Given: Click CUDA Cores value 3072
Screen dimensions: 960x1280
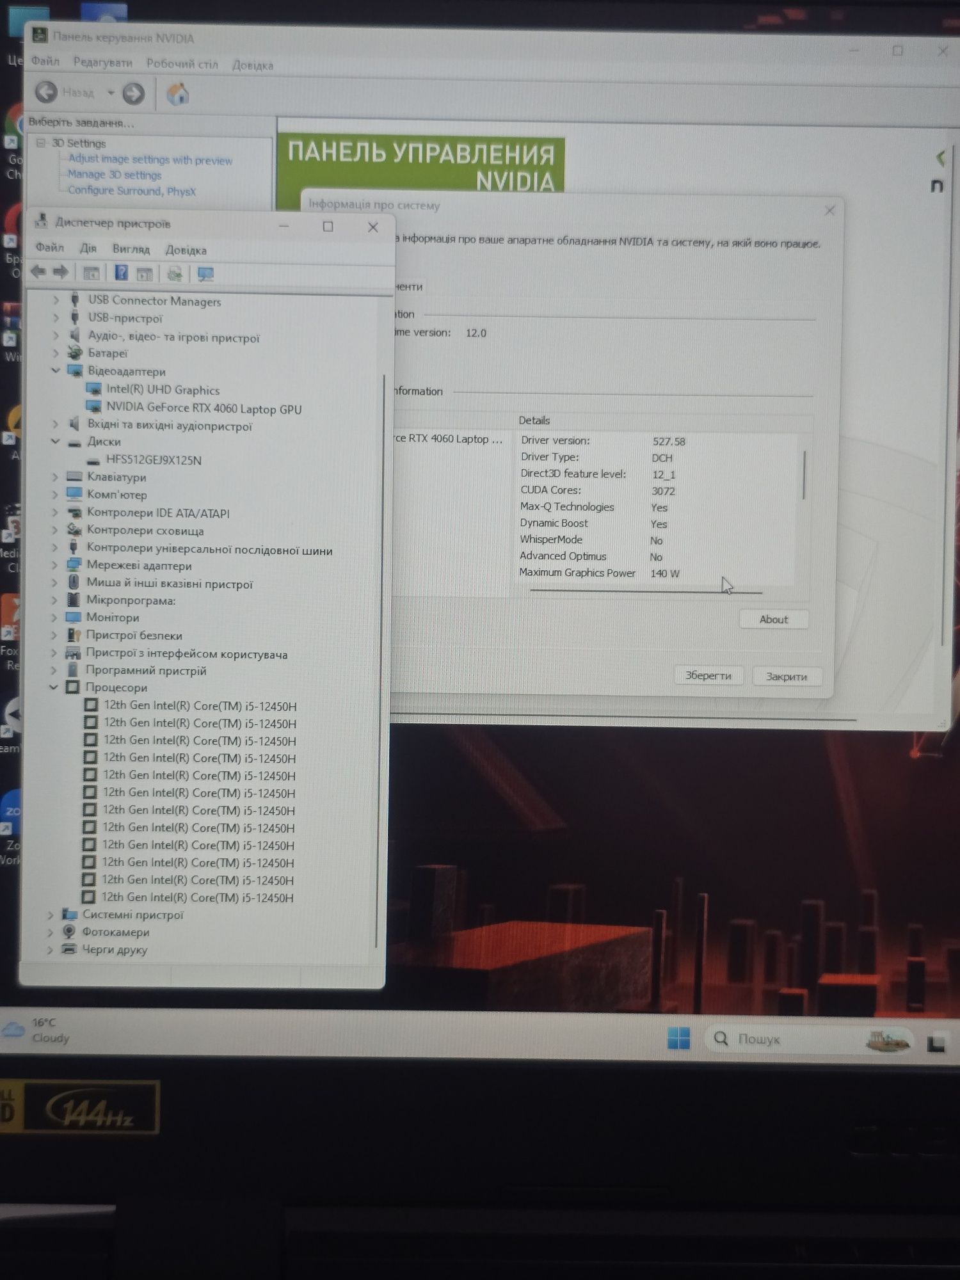Looking at the screenshot, I should coord(664,491).
